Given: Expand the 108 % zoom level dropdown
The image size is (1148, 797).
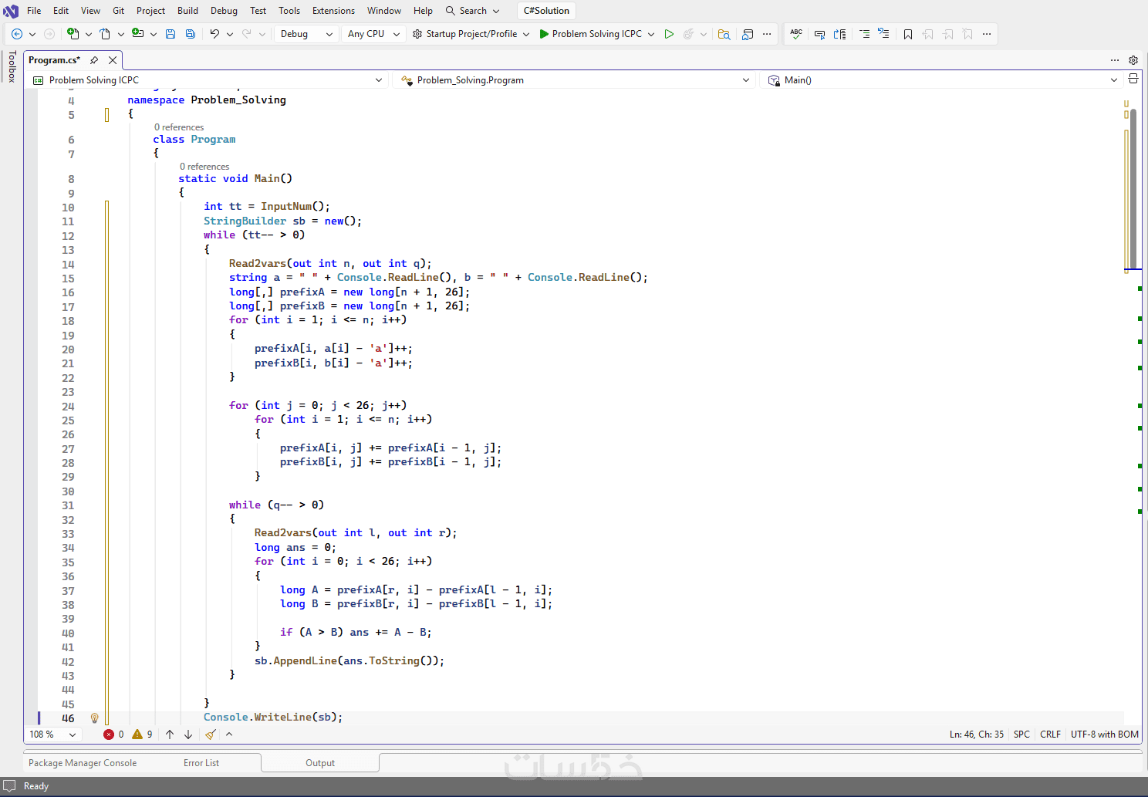Looking at the screenshot, I should tap(53, 735).
